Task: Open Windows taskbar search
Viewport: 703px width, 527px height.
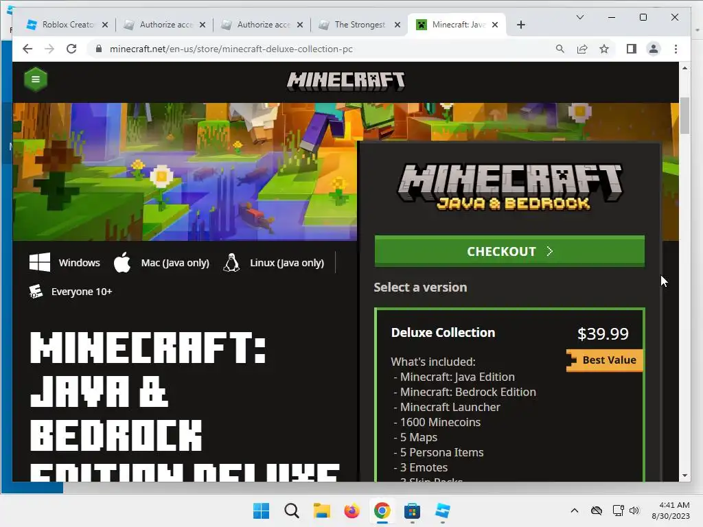Action: (x=291, y=511)
